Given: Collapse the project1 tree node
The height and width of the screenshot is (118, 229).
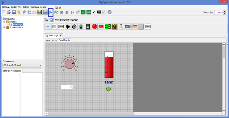Looking at the screenshot, I should coord(4,22).
